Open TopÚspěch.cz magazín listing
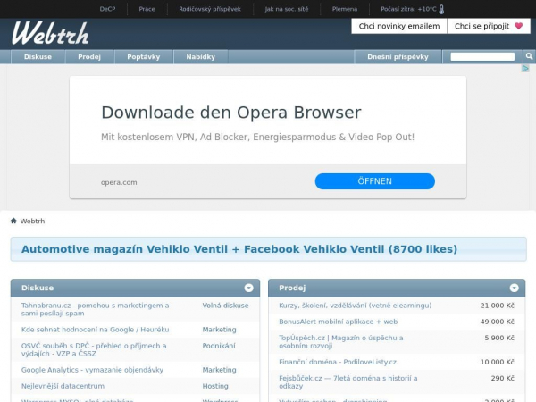Screen dimensions: 536x402 (x=341, y=341)
